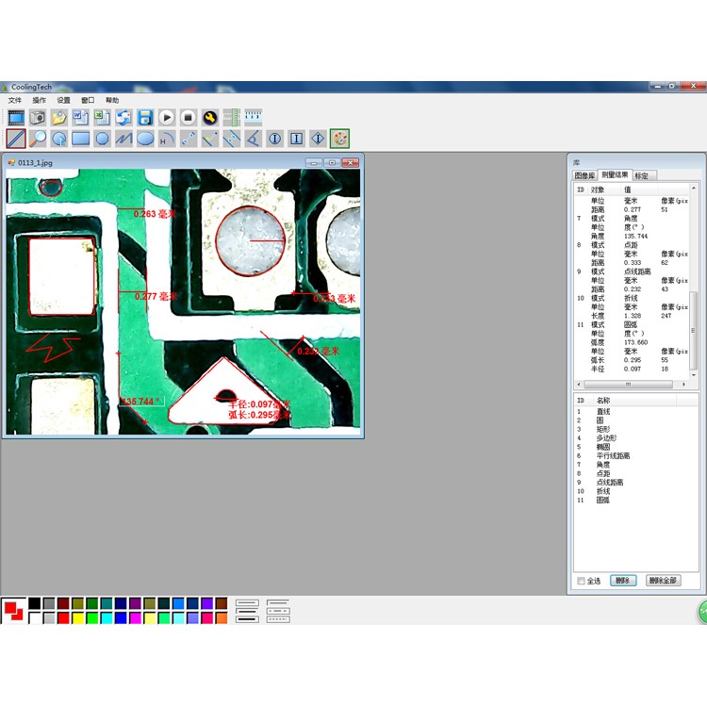Open image file with the folder icon
707x707 pixels.
[x=59, y=118]
